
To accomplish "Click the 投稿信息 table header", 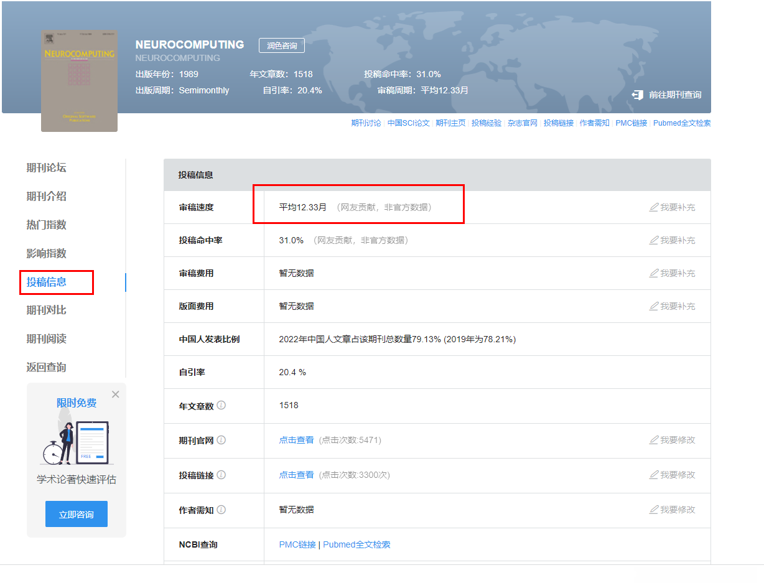I will coord(437,175).
